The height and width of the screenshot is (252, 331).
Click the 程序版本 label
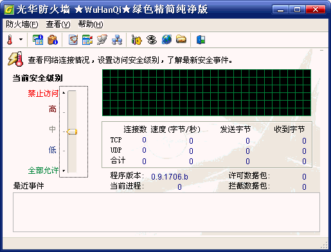coord(127,176)
